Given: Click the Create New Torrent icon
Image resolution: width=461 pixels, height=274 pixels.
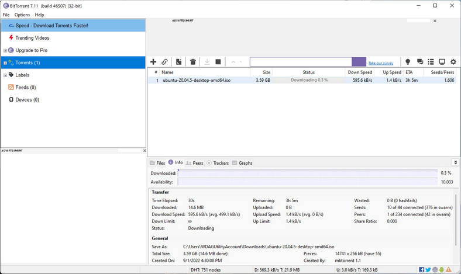Looking at the screenshot, I should coord(178,62).
